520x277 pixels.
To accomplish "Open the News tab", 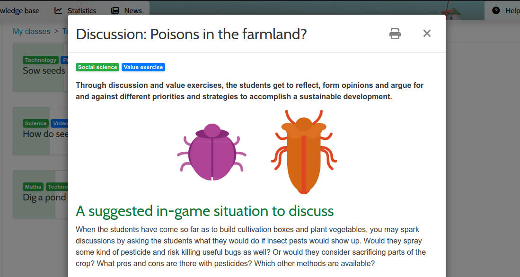I will tap(126, 10).
